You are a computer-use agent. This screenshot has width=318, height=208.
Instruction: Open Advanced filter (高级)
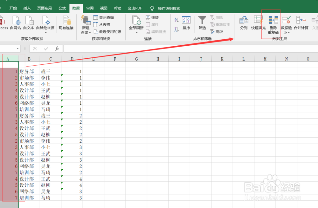[217, 32]
